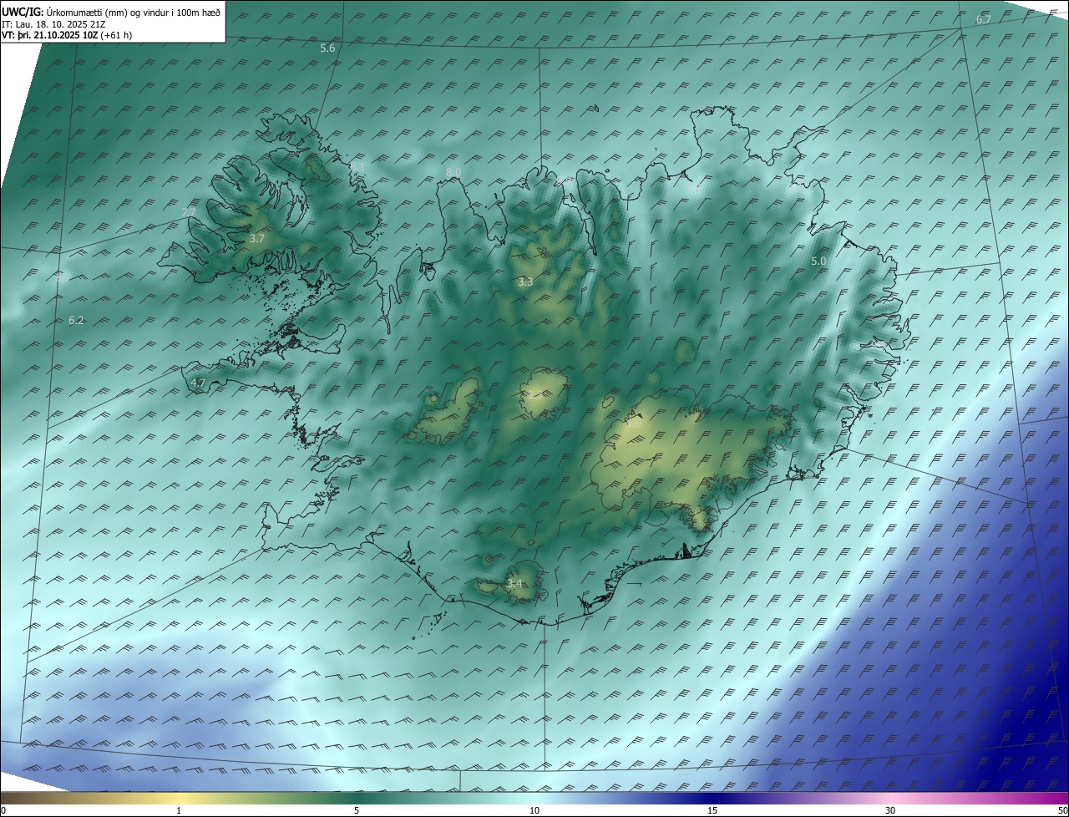Click the initial time 'IT: Lau. 18. 10. 2025 21Z'
The height and width of the screenshot is (817, 1069).
(x=53, y=24)
